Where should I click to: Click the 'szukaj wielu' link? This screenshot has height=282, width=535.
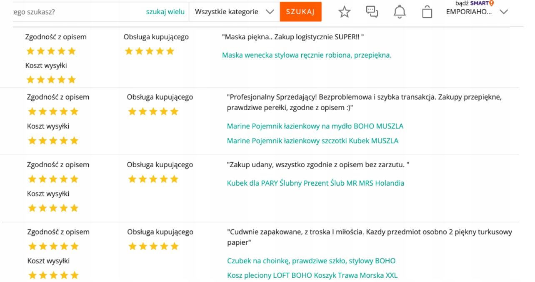point(165,12)
